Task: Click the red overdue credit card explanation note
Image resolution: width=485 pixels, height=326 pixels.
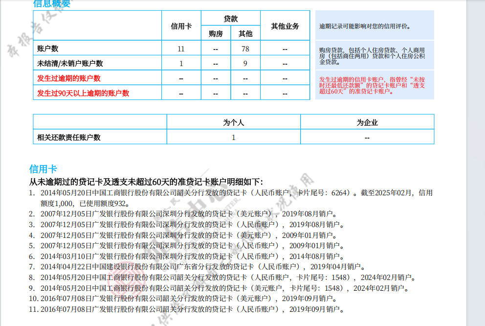Action: click(x=372, y=86)
